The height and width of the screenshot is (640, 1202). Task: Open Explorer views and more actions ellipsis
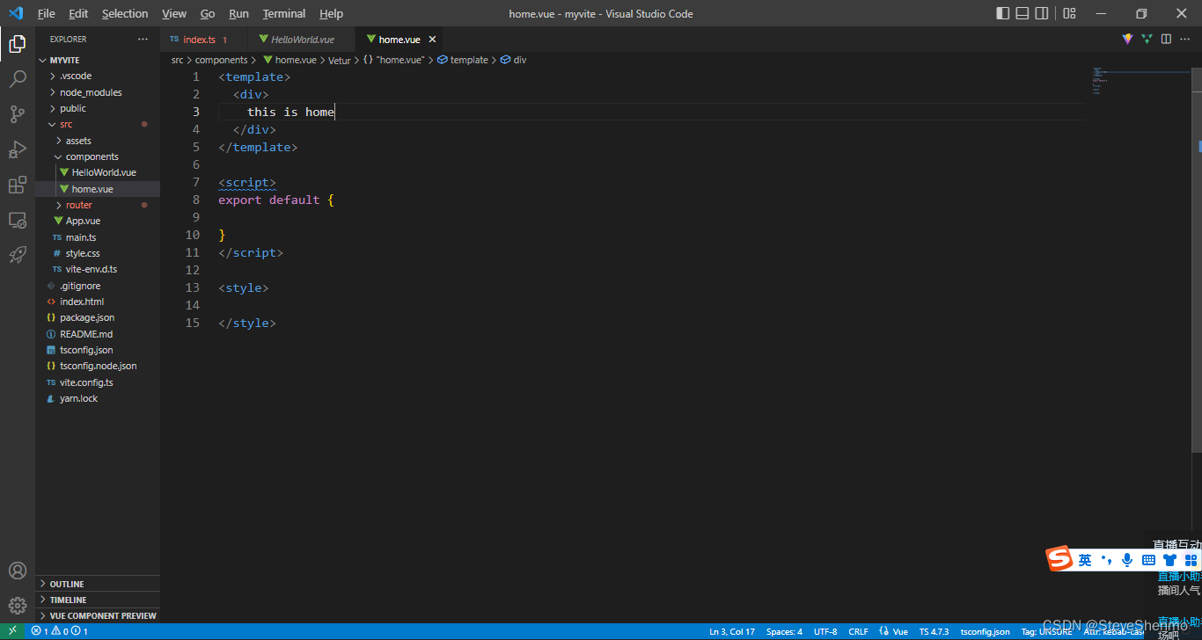pos(143,39)
